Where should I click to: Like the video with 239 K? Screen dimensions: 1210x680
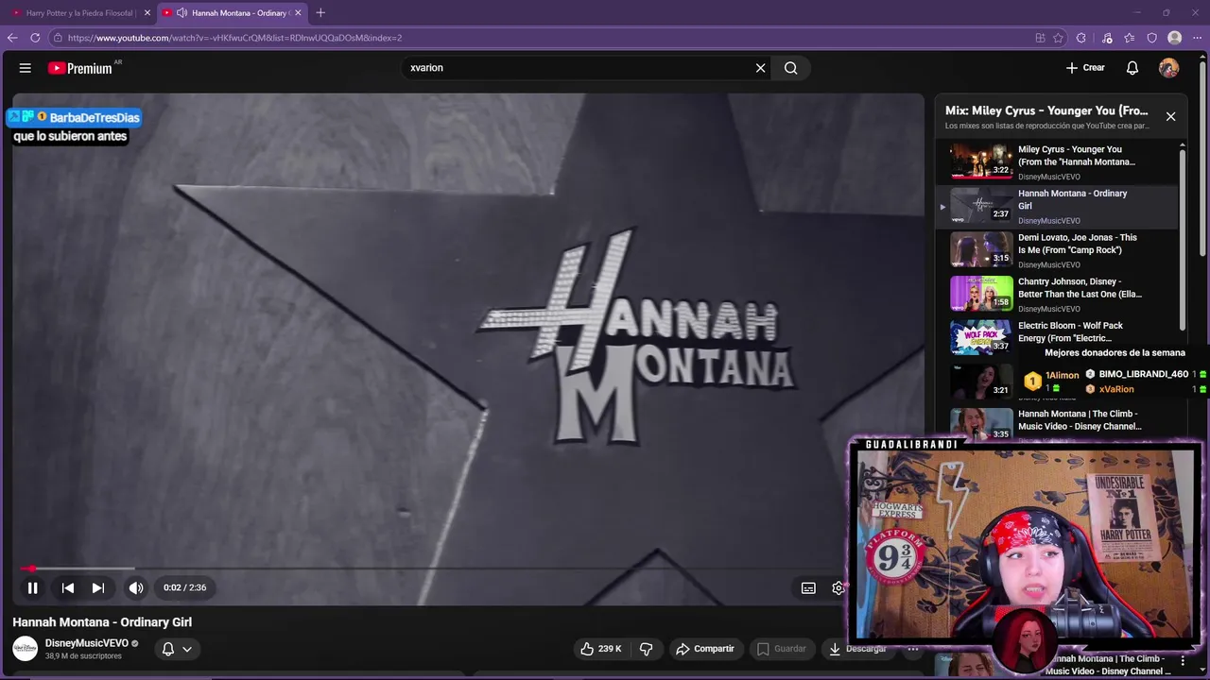point(601,649)
